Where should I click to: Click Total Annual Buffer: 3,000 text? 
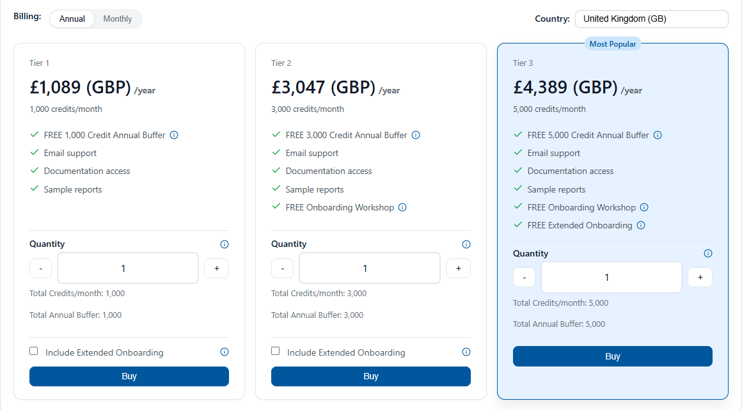pos(317,315)
